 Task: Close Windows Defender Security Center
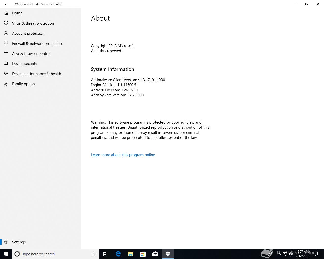click(318, 4)
